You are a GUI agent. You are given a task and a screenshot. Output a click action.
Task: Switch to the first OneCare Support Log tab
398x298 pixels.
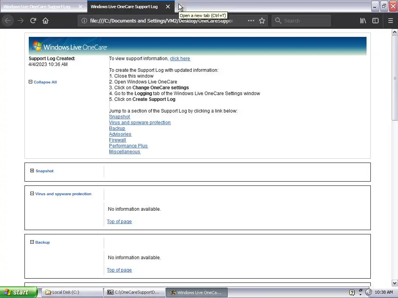[x=37, y=7]
